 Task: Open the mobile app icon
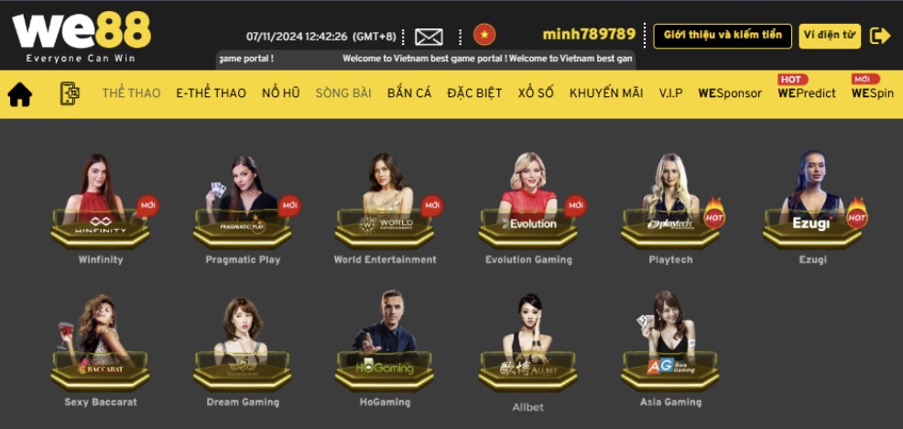click(70, 93)
